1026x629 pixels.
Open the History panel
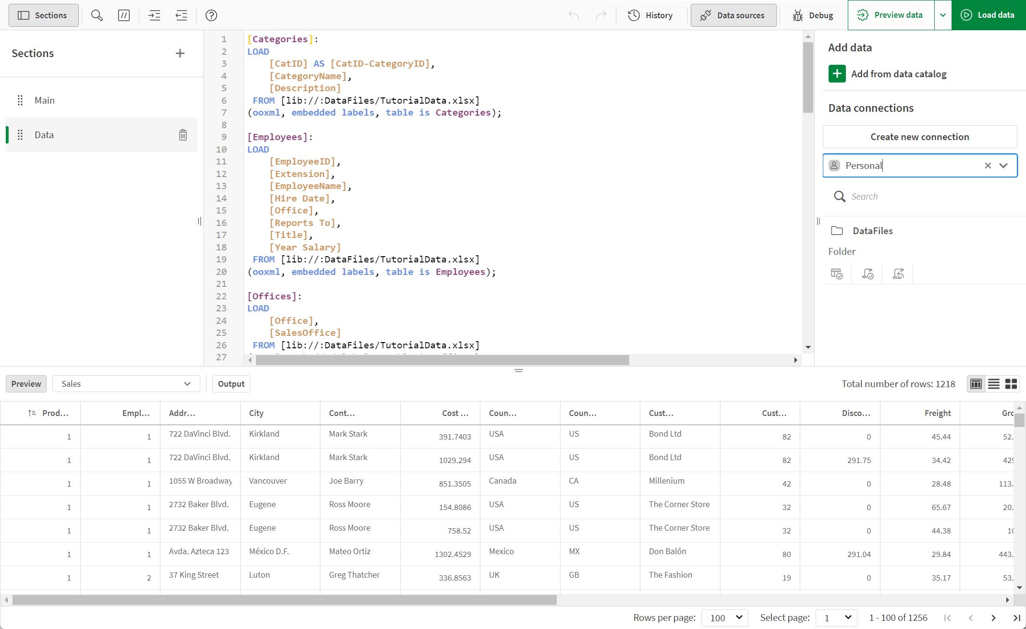tap(650, 15)
